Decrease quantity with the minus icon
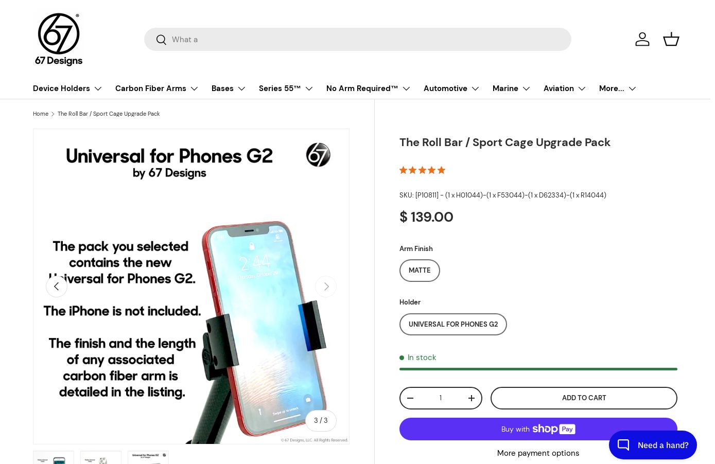The height and width of the screenshot is (464, 715). coord(410,398)
